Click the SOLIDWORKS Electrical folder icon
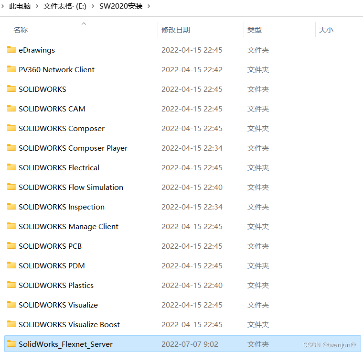This screenshot has height=353, width=363. [11, 167]
